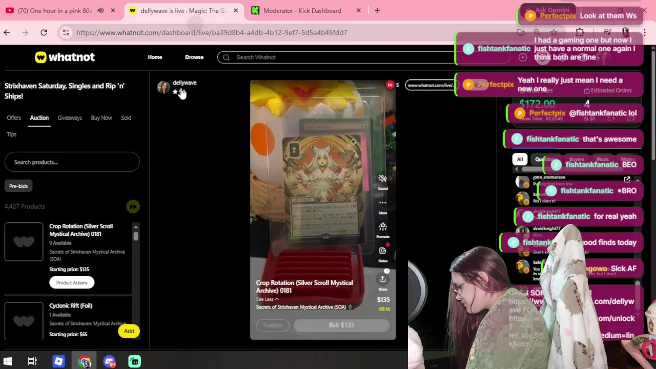This screenshot has width=656, height=369.
Task: Select the Auction tab
Action: tap(39, 118)
